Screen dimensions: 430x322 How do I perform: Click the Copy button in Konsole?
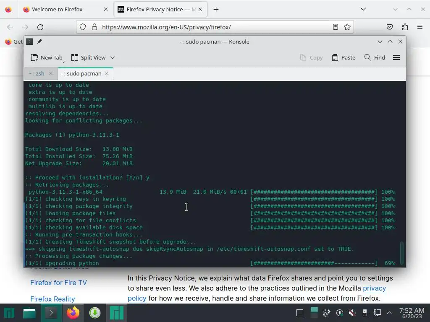311,58
